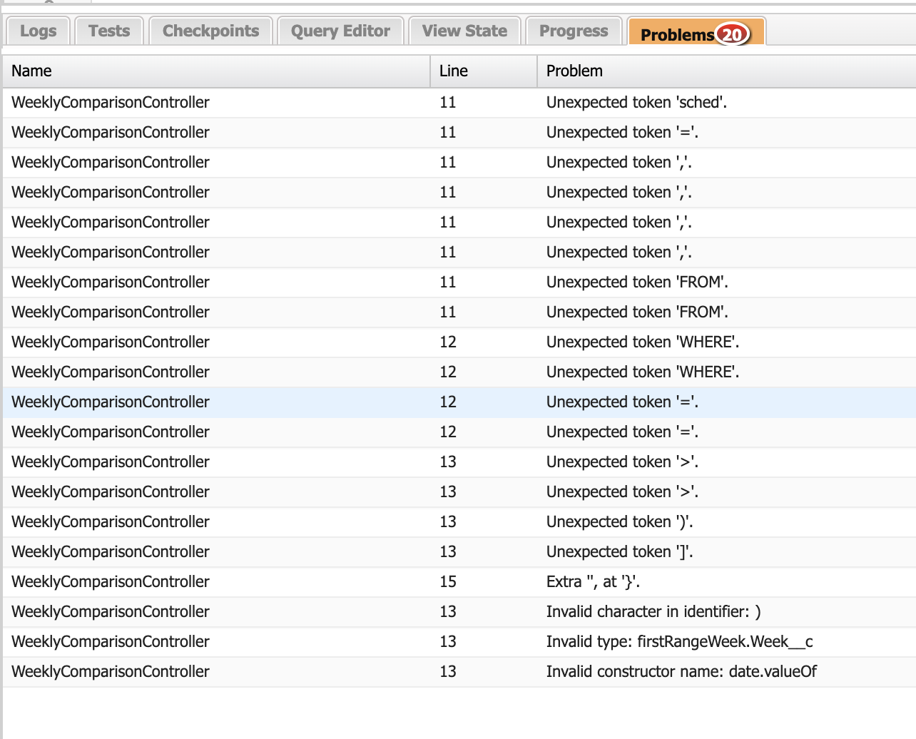Click the red 20 problems count badge
Image resolution: width=916 pixels, height=739 pixels.
coord(732,34)
